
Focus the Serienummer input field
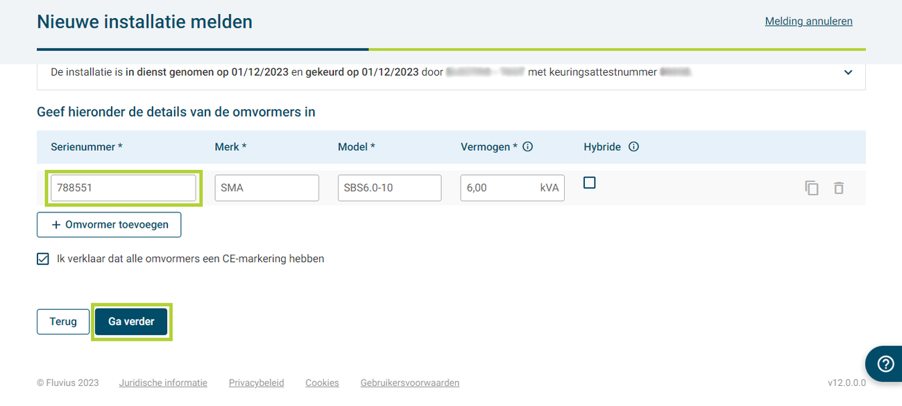pos(124,188)
